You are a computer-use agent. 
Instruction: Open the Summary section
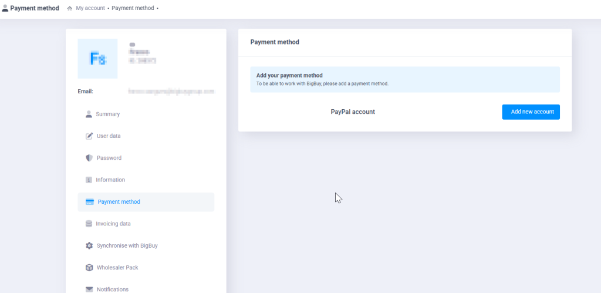coord(108,114)
